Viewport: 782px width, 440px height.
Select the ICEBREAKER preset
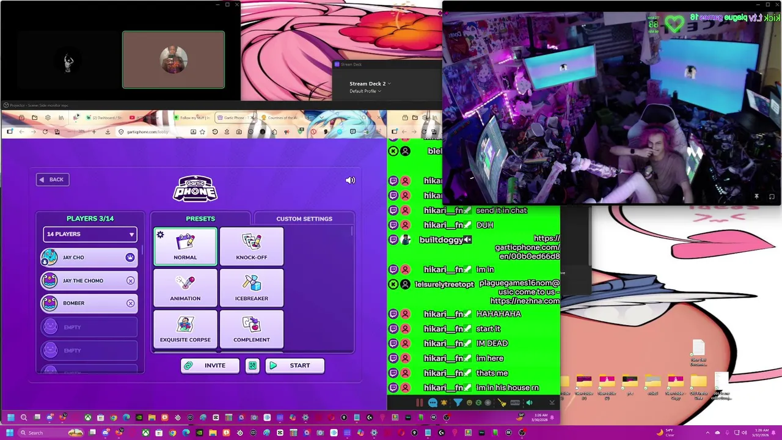252,287
